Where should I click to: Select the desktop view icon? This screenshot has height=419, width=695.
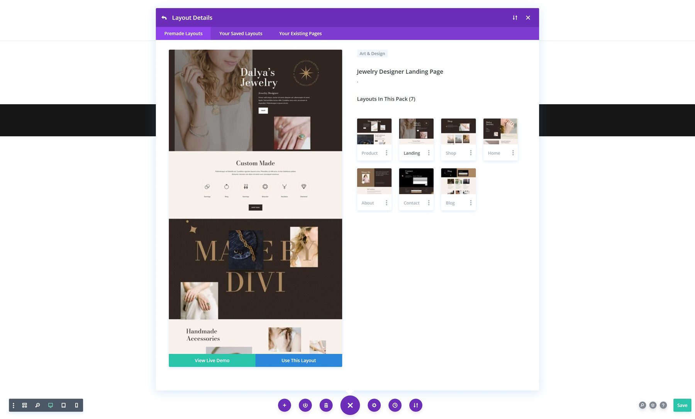[x=50, y=405]
